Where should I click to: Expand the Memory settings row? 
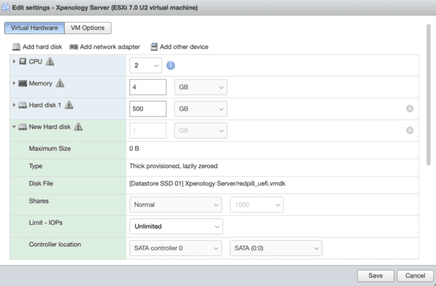(x=14, y=83)
